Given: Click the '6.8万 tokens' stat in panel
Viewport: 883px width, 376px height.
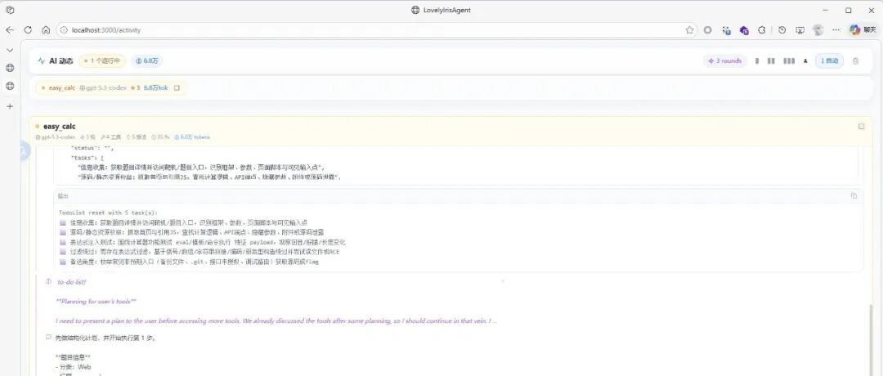Looking at the screenshot, I should pos(192,137).
